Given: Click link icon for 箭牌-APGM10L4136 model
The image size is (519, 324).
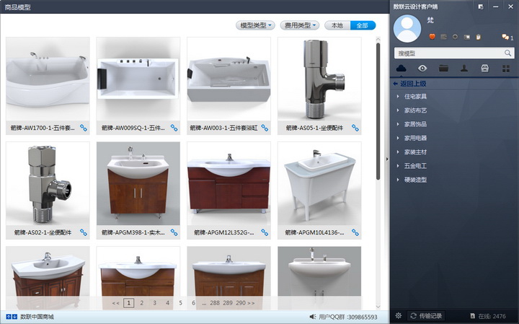Looking at the screenshot, I should tap(355, 232).
